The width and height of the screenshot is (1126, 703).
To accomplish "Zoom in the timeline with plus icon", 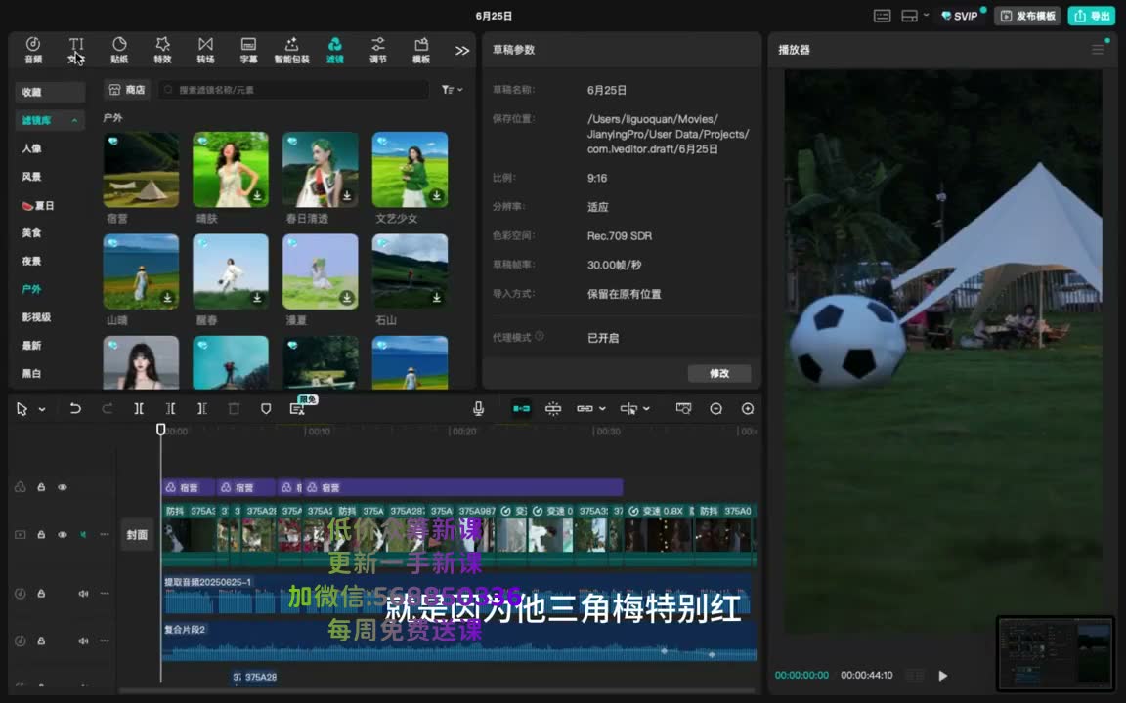I will click(x=748, y=408).
